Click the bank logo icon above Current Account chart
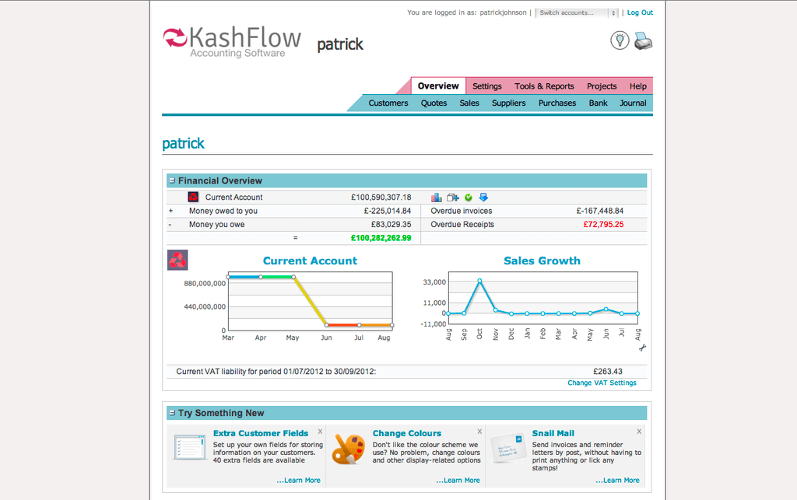The width and height of the screenshot is (797, 500). point(177,260)
